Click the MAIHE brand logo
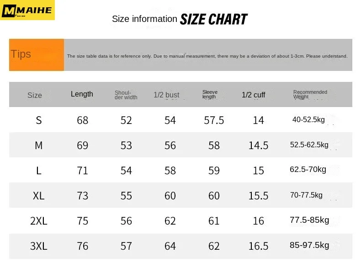 (x=27, y=10)
